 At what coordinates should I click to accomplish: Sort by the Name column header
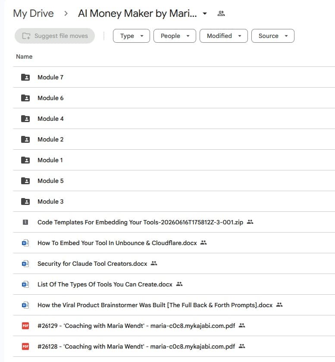pos(24,57)
